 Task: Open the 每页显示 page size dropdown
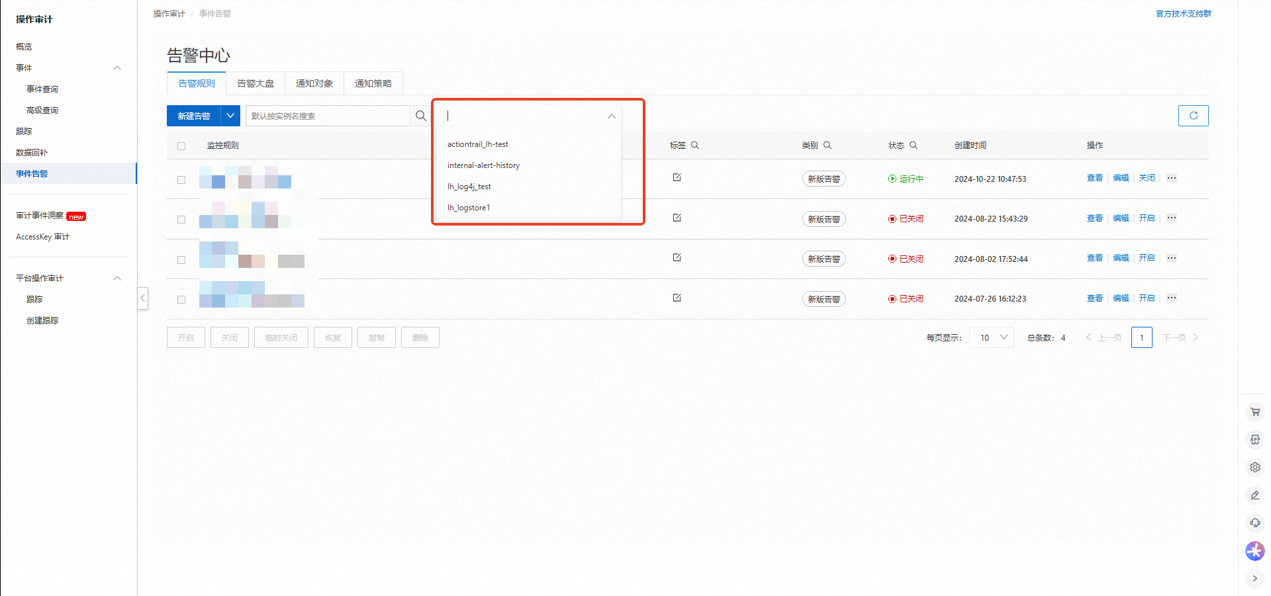992,337
